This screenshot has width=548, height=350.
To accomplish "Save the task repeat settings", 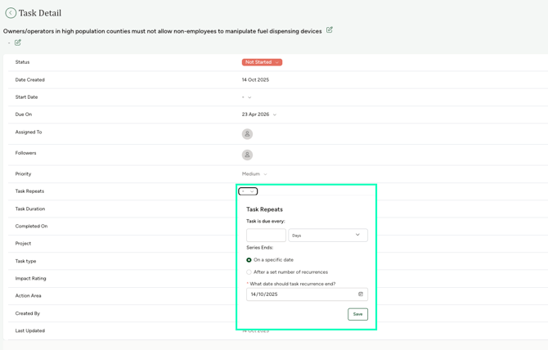I will click(x=357, y=314).
